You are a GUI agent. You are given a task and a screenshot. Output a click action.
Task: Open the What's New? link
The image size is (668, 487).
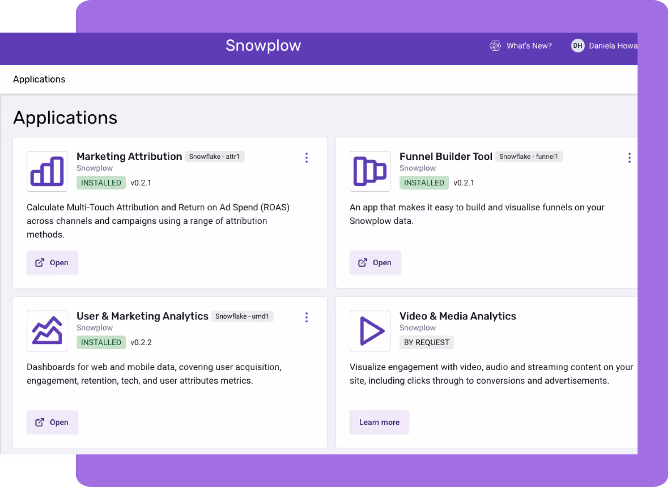tap(529, 46)
